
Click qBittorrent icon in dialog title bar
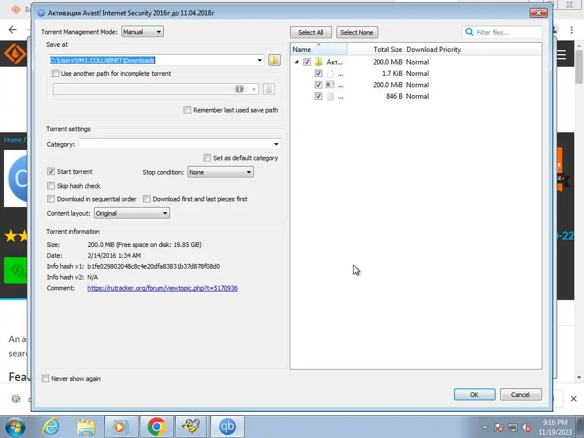41,13
